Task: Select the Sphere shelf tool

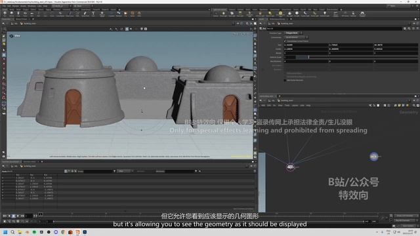Action: (x=12, y=14)
